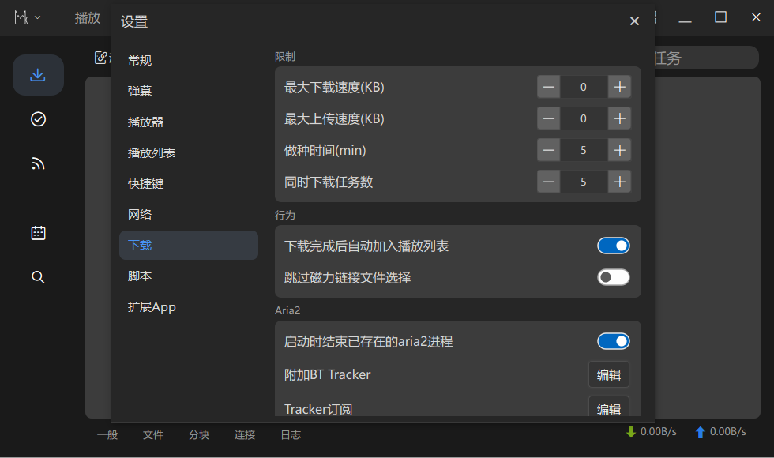Open the 播放列表 settings category
The width and height of the screenshot is (774, 458).
(189, 153)
